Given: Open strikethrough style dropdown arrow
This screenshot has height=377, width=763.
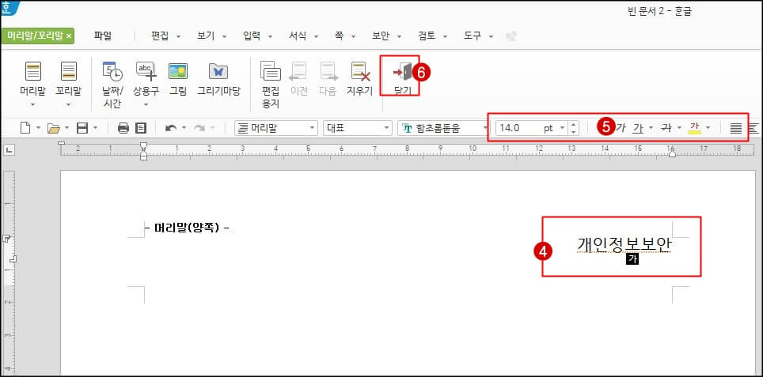Looking at the screenshot, I should coord(679,128).
